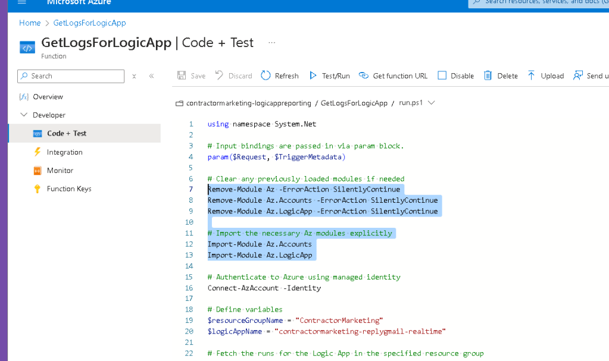Image resolution: width=609 pixels, height=361 pixels.
Task: Click the "ContractorMarketing" string value
Action: [x=339, y=321]
